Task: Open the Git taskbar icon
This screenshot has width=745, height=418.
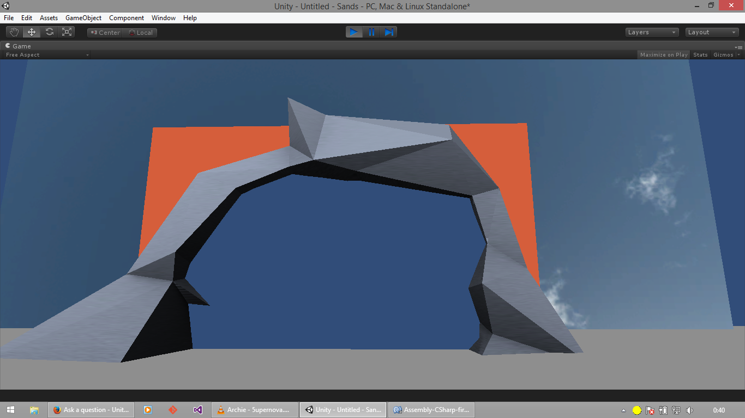Action: click(173, 410)
